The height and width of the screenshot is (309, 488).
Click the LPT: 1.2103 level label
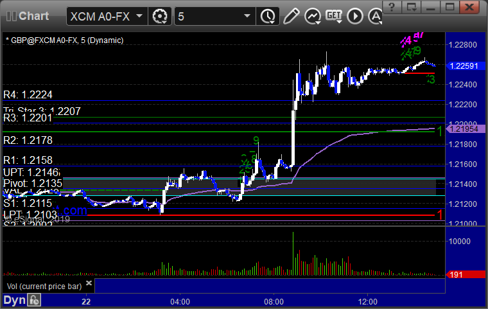(30, 215)
